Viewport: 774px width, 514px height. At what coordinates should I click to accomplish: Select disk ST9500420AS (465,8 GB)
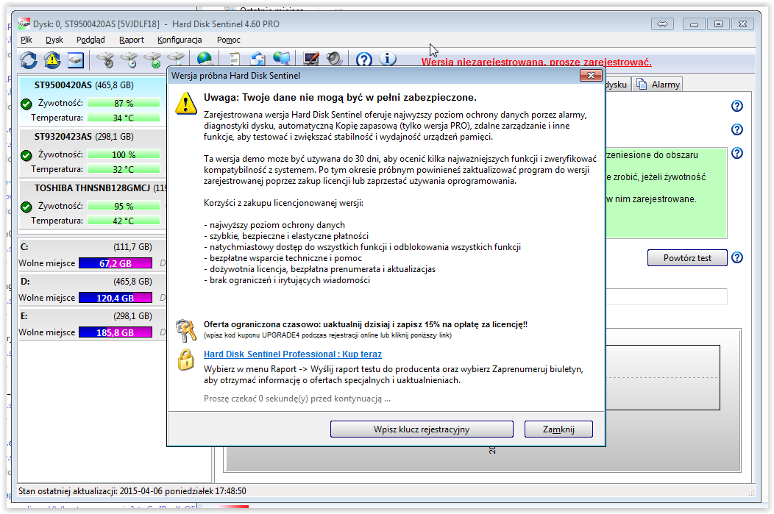coord(84,85)
